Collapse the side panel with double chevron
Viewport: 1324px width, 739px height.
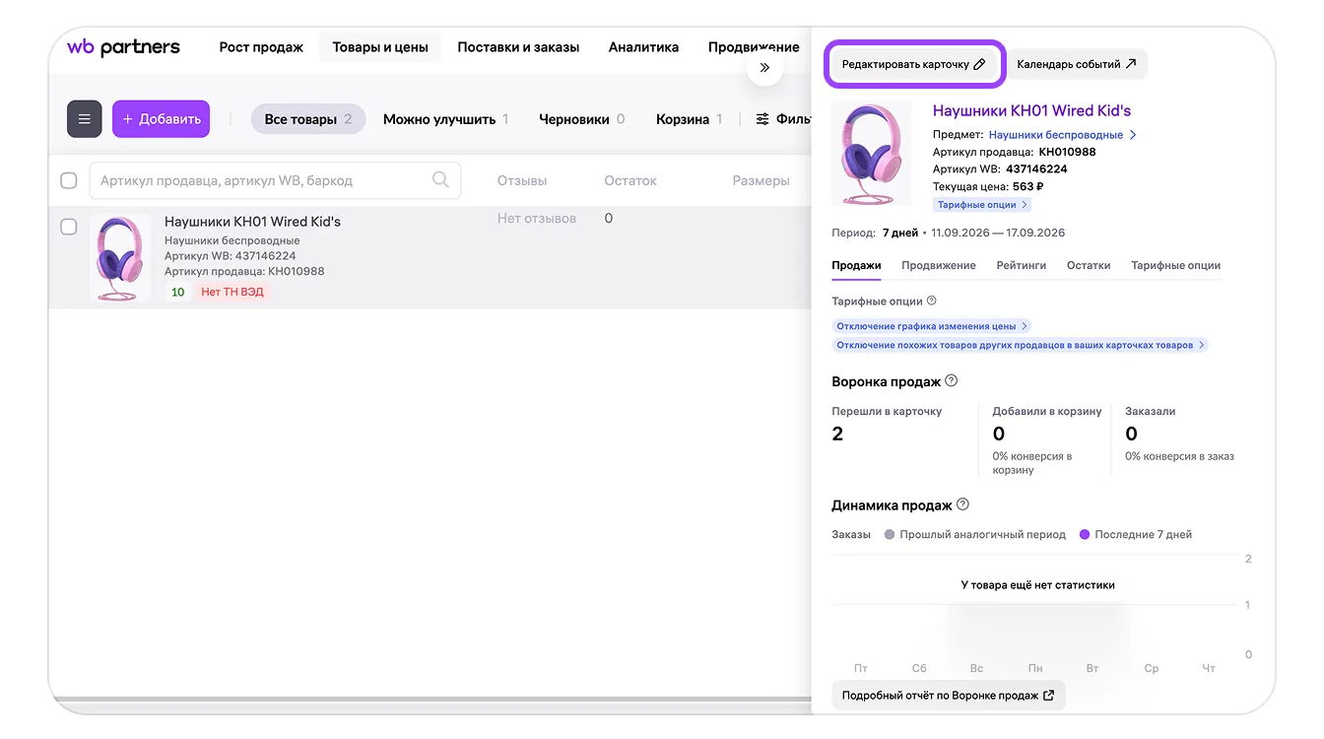tap(765, 68)
